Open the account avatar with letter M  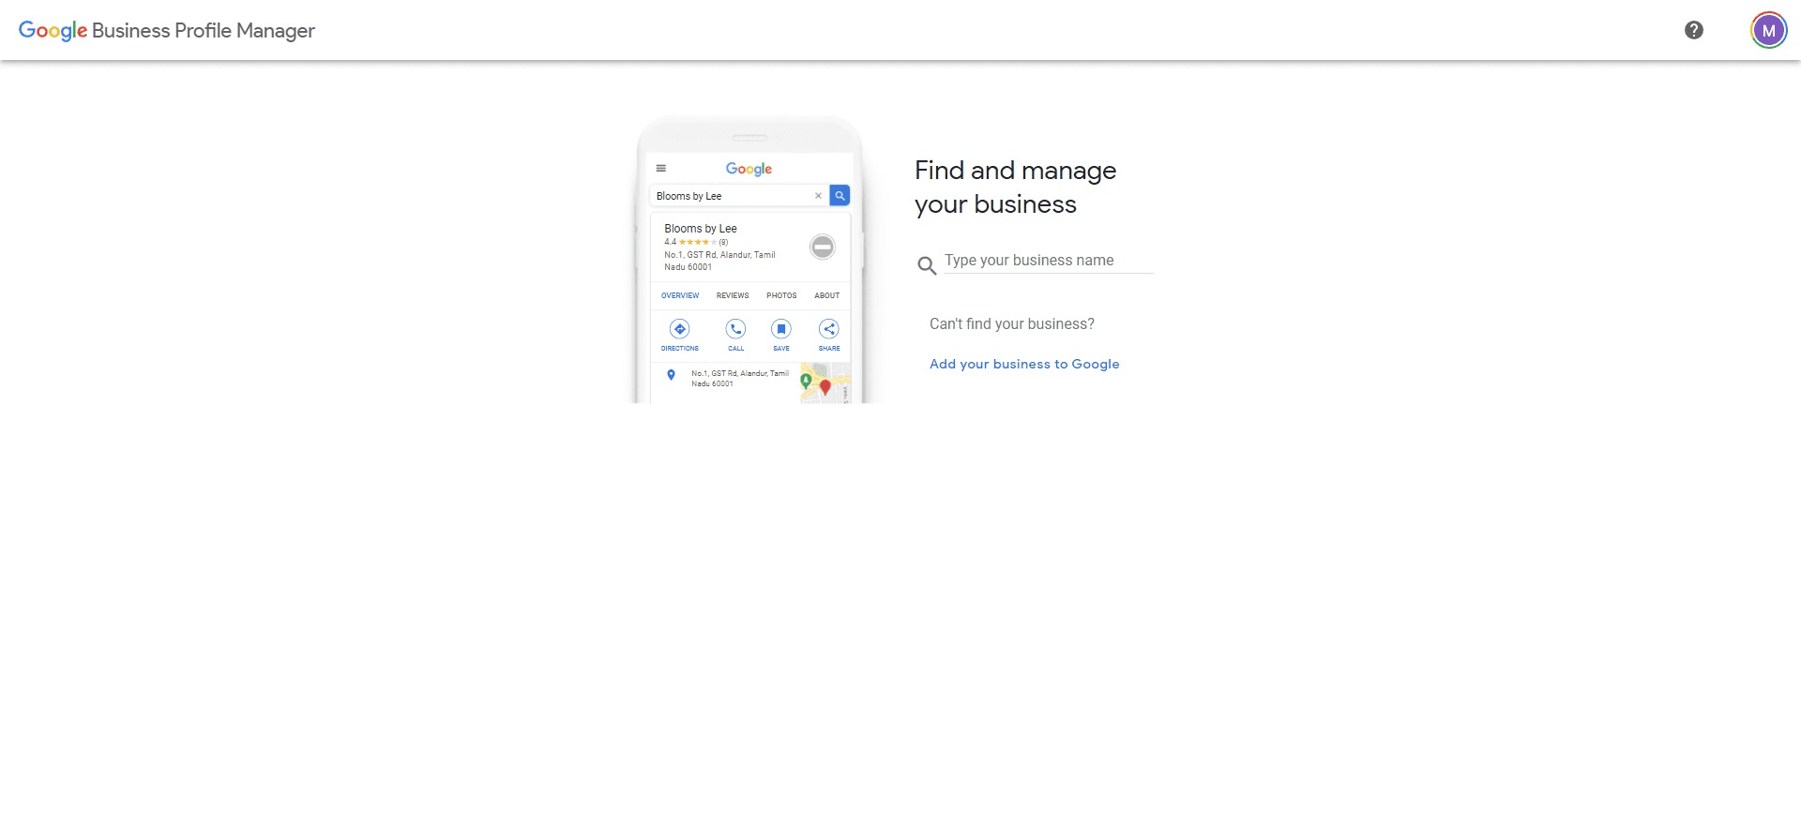pyautogui.click(x=1768, y=30)
